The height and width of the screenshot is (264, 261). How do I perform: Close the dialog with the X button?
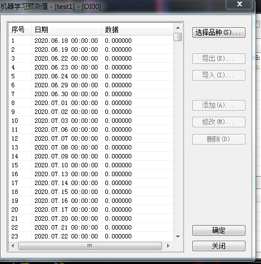(239, 4)
